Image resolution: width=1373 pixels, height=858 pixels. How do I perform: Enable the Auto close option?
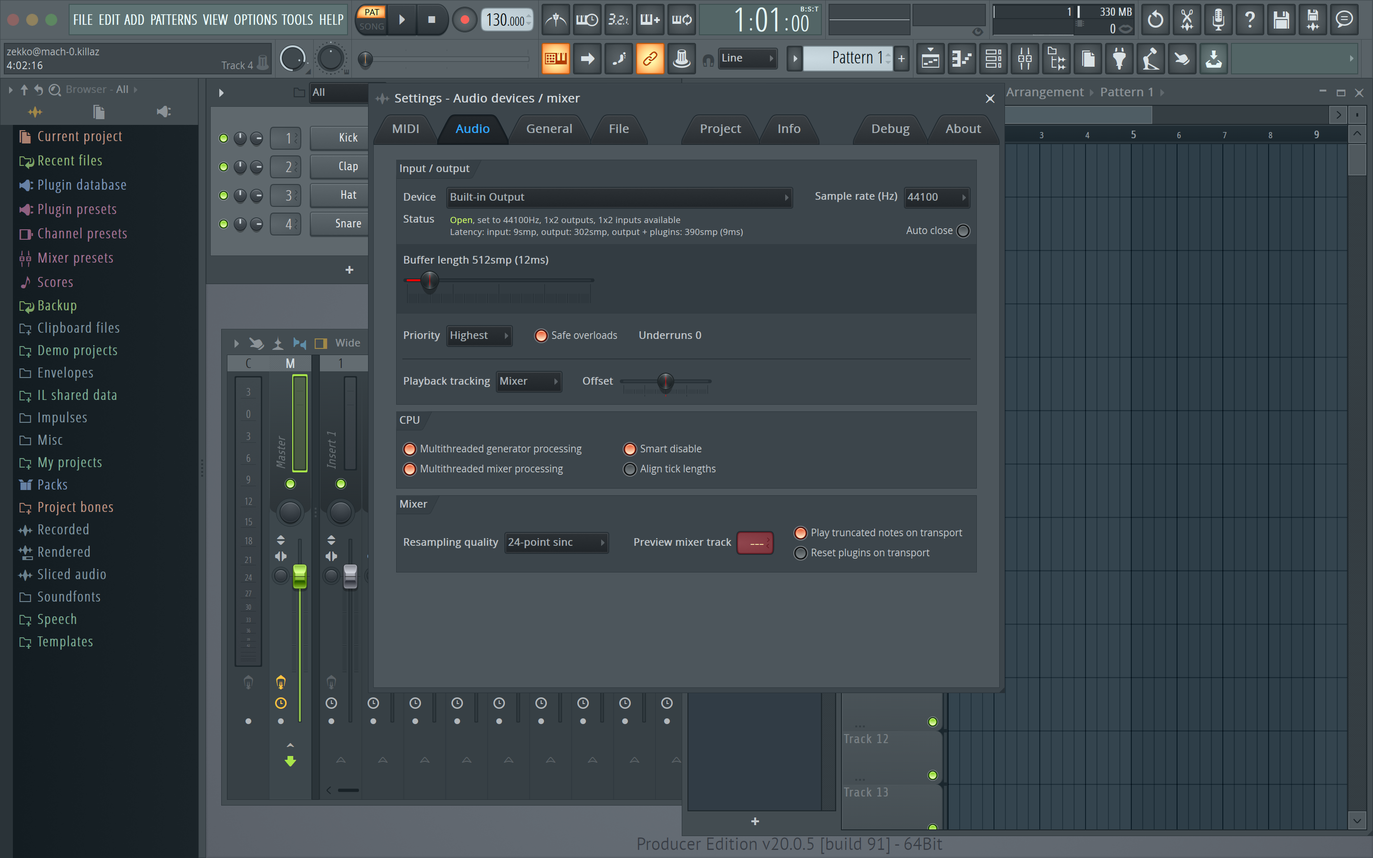tap(963, 231)
